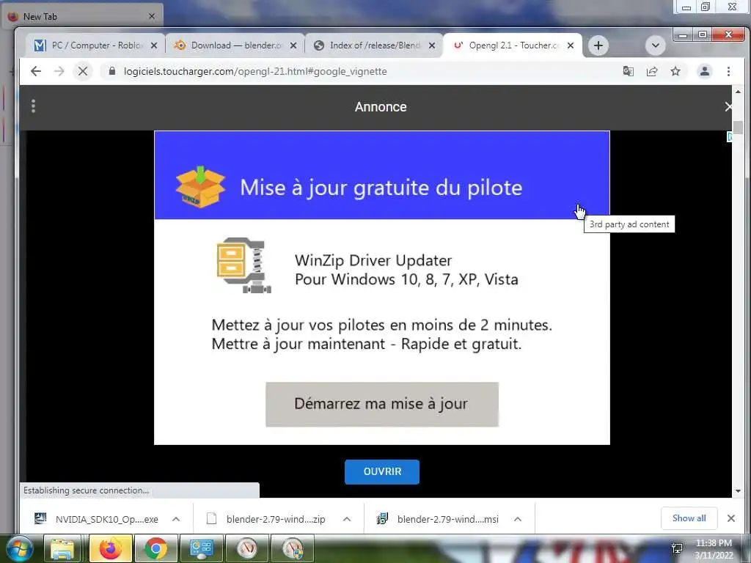Image resolution: width=751 pixels, height=563 pixels.
Task: Click the page scrollbar up arrow
Action: [x=738, y=92]
